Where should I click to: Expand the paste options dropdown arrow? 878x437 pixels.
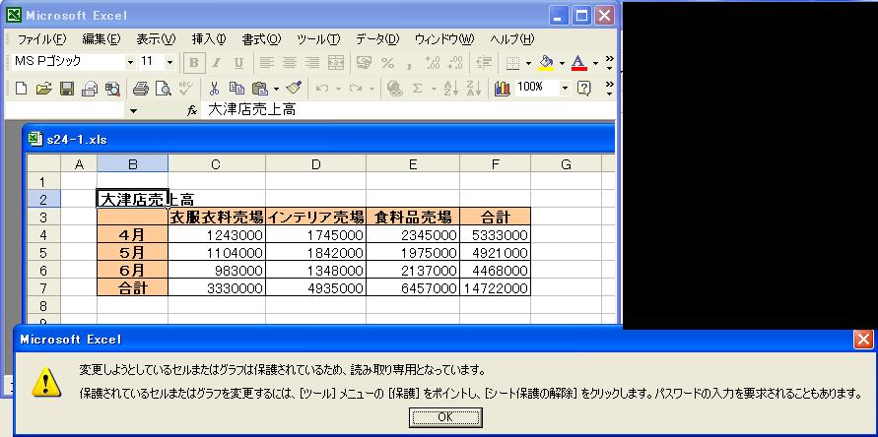276,89
